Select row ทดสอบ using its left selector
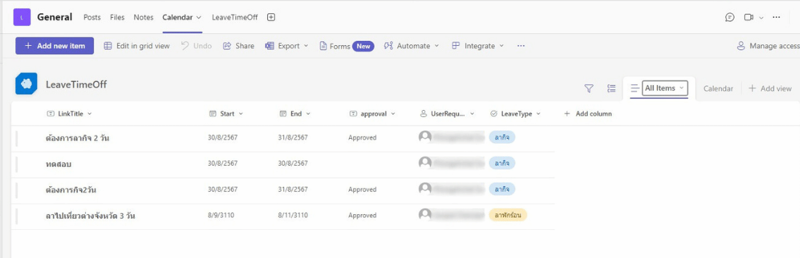The width and height of the screenshot is (800, 258). coord(16,164)
